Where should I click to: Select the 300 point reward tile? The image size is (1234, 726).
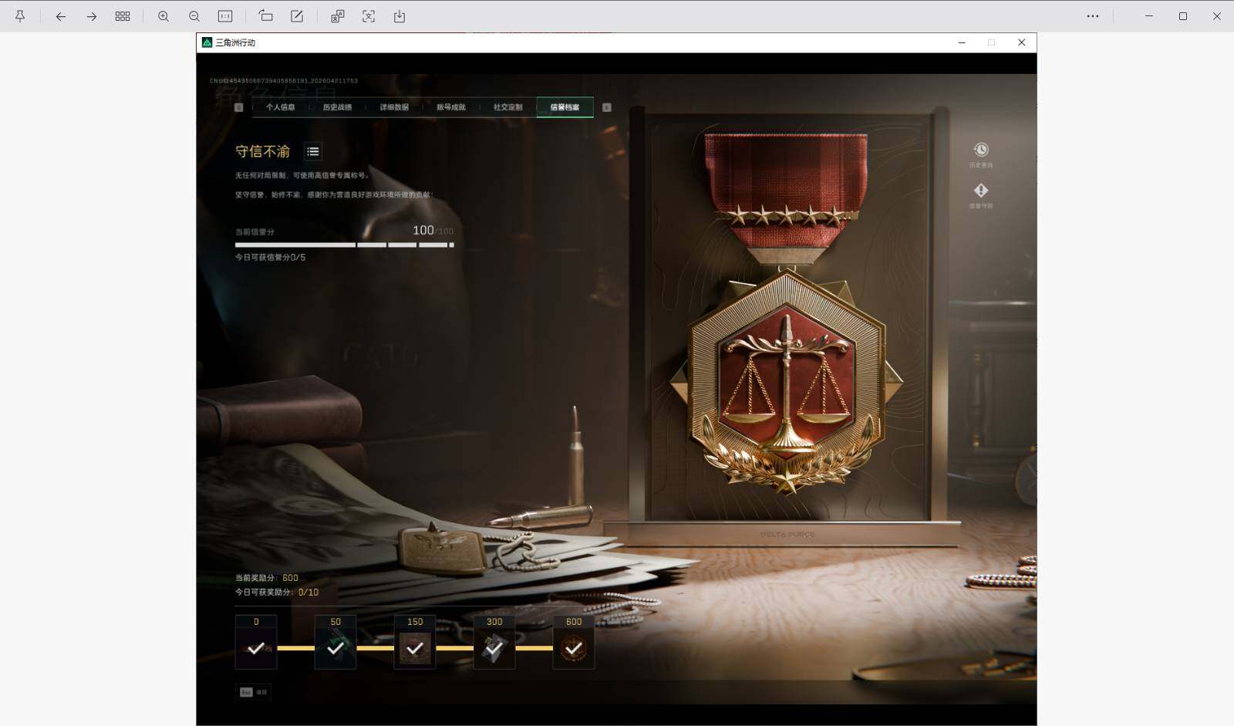494,642
